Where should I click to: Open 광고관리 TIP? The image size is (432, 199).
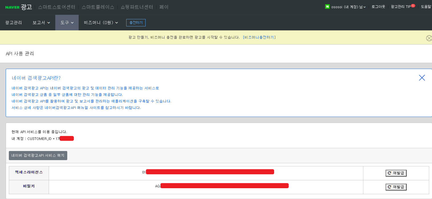(x=401, y=7)
